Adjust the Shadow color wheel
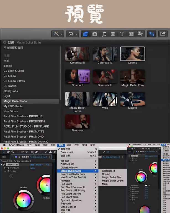170x213 pixels. click(24, 200)
